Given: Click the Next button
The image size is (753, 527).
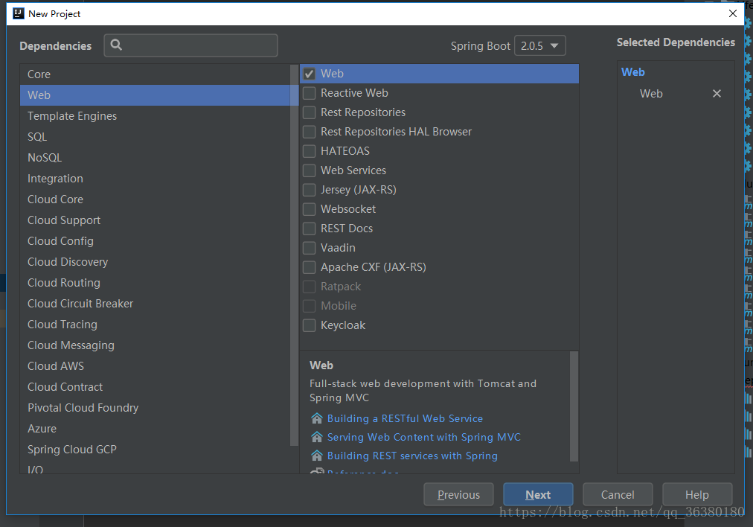Looking at the screenshot, I should [538, 495].
